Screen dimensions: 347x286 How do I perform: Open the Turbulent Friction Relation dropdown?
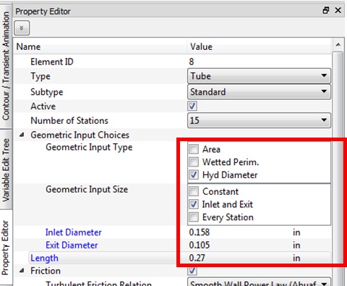tap(259, 282)
